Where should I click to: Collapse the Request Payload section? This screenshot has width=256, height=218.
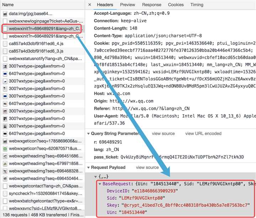pyautogui.click(x=89, y=168)
